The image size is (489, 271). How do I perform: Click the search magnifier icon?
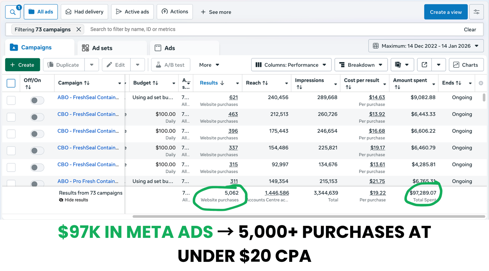coord(13,12)
